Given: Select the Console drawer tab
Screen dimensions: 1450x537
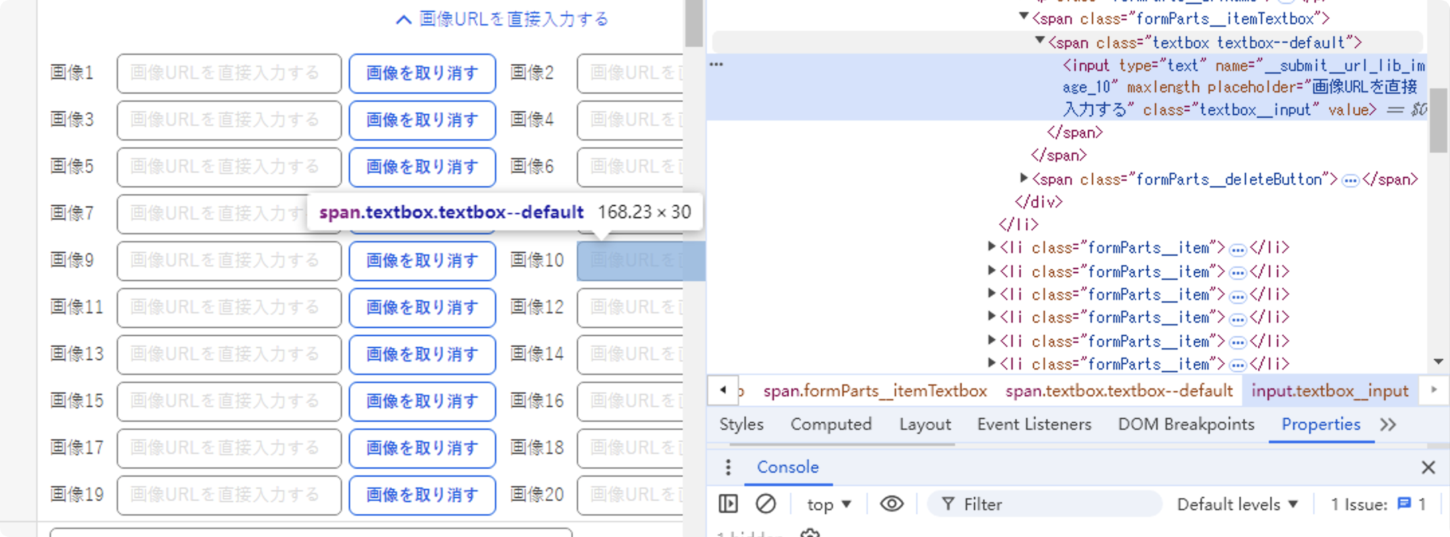Looking at the screenshot, I should click(787, 467).
